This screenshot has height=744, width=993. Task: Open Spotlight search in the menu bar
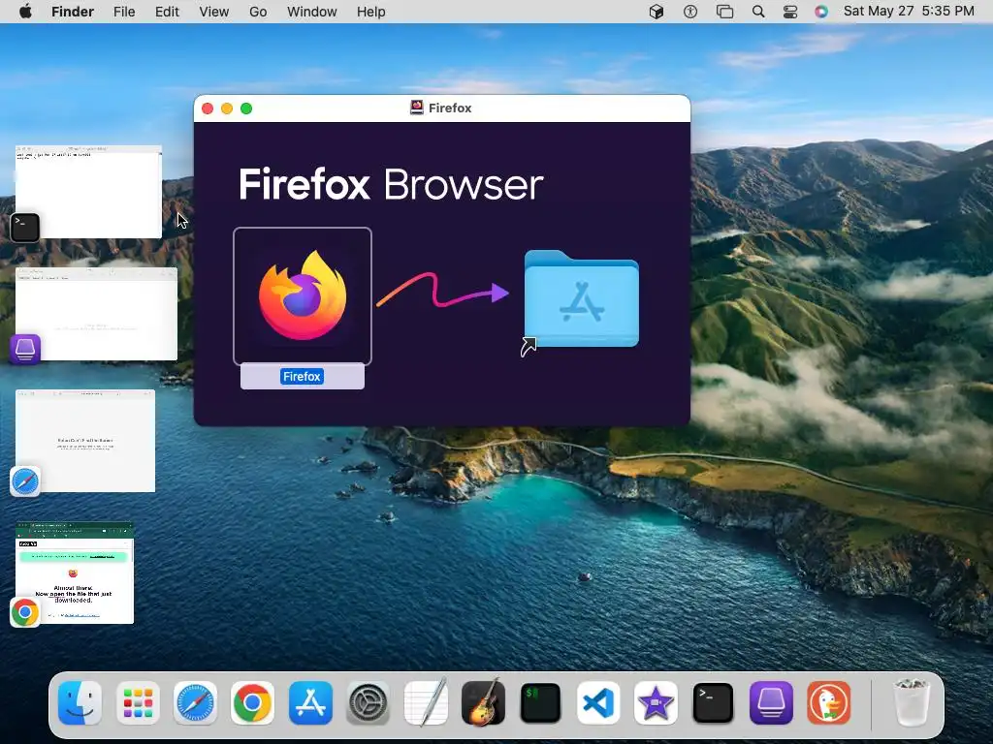point(758,12)
